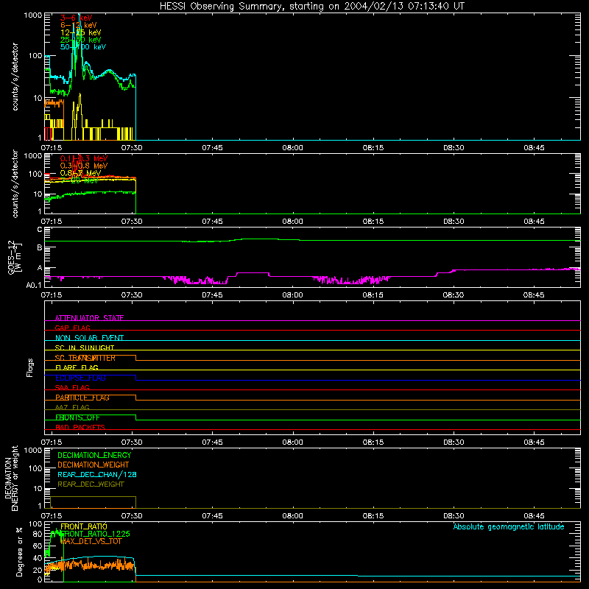Select the ATTENUATOR_STATE flag label

click(x=89, y=318)
